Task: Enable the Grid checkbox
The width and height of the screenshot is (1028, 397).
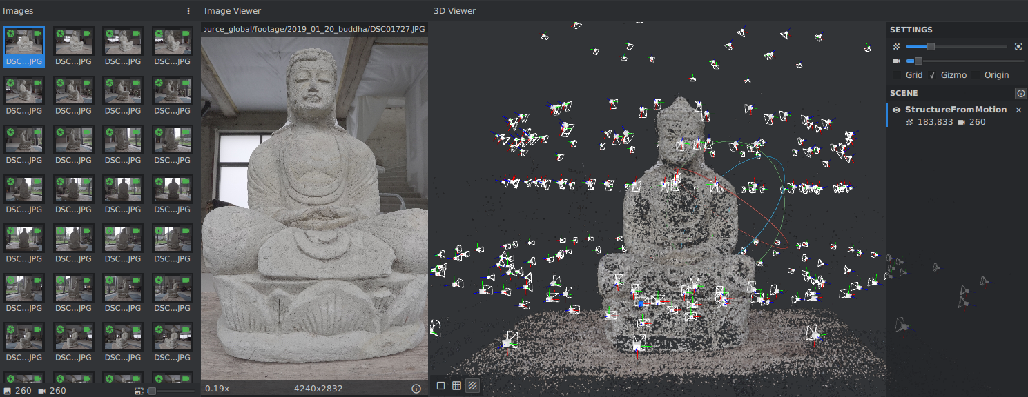Action: [x=897, y=75]
